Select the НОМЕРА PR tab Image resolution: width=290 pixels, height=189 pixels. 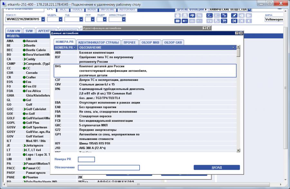click(65, 42)
